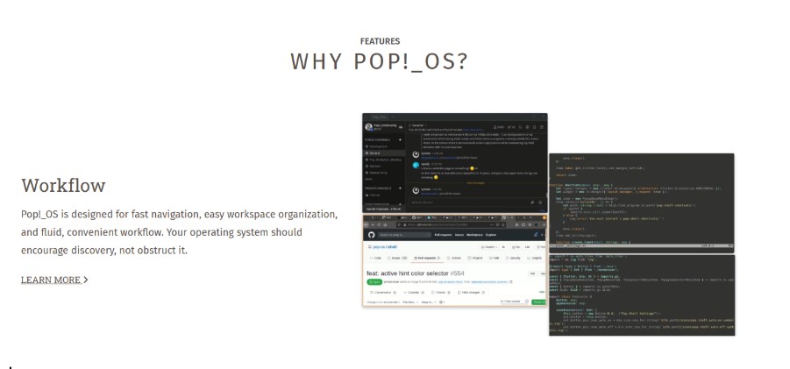Click the green Open status badge
Viewport: 790px width, 369px height.
coord(374,281)
